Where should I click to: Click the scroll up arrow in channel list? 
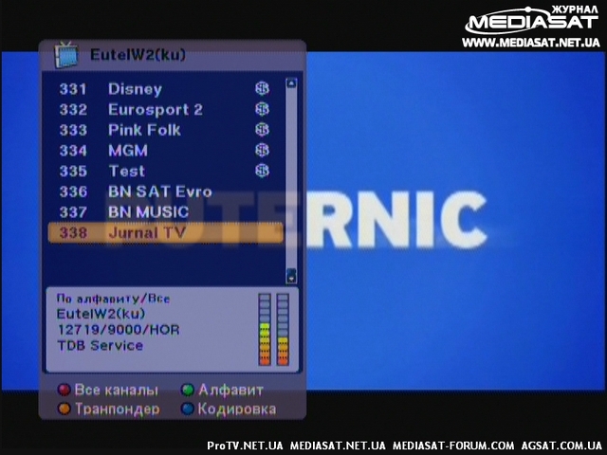291,83
